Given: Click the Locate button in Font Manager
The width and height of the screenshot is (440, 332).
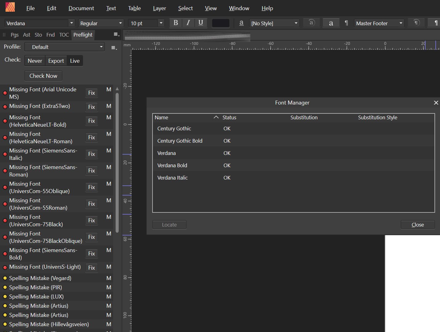Looking at the screenshot, I should [x=169, y=225].
